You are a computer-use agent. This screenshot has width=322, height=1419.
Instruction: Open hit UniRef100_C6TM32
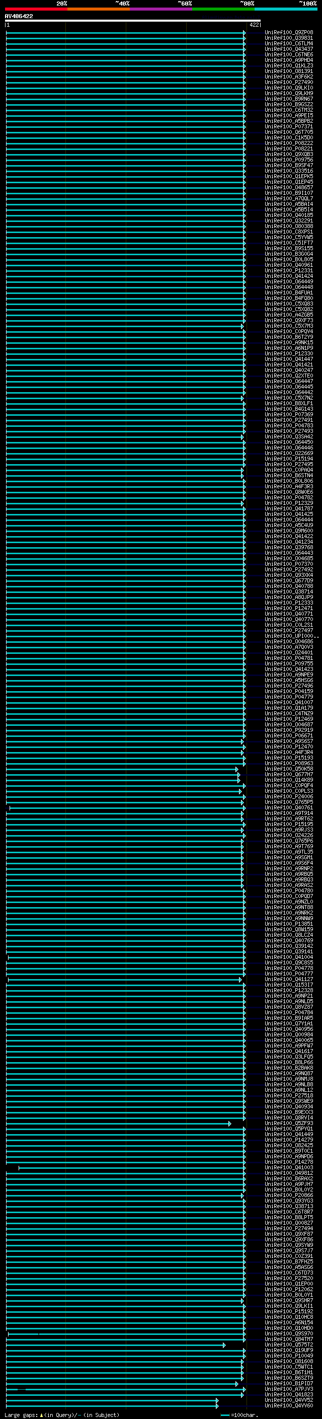pos(288,110)
